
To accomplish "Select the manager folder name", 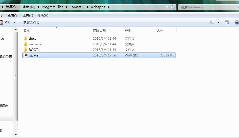I will [36, 44].
